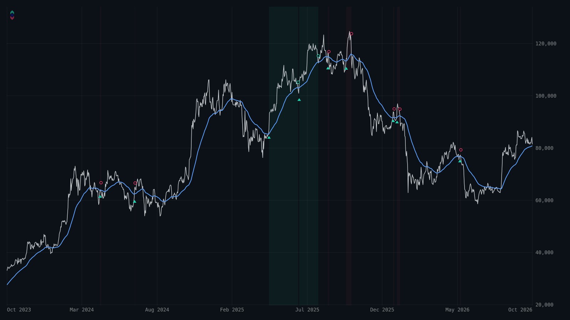Select the green circle marker nearest the 120,000 gridline
The image size is (570, 320).
[318, 56]
